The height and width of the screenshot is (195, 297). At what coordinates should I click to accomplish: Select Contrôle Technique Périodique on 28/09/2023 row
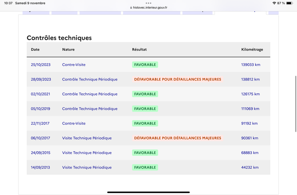90,79
